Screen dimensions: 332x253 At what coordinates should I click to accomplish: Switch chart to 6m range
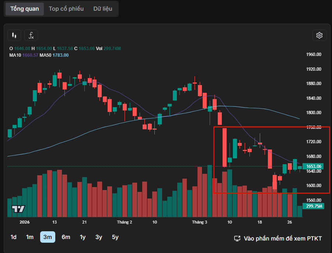pyautogui.click(x=66, y=237)
